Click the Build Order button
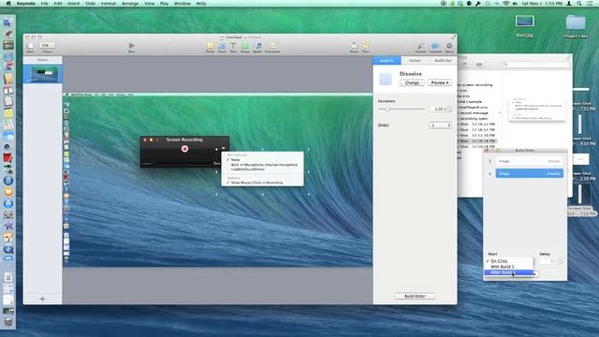599x337 pixels. pyautogui.click(x=415, y=296)
